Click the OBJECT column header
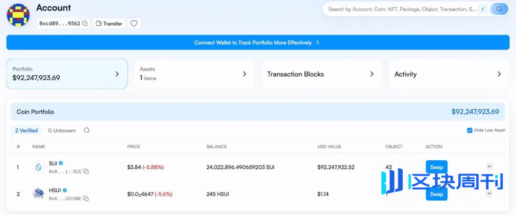Viewport: 516px width, 215px height. [x=394, y=147]
